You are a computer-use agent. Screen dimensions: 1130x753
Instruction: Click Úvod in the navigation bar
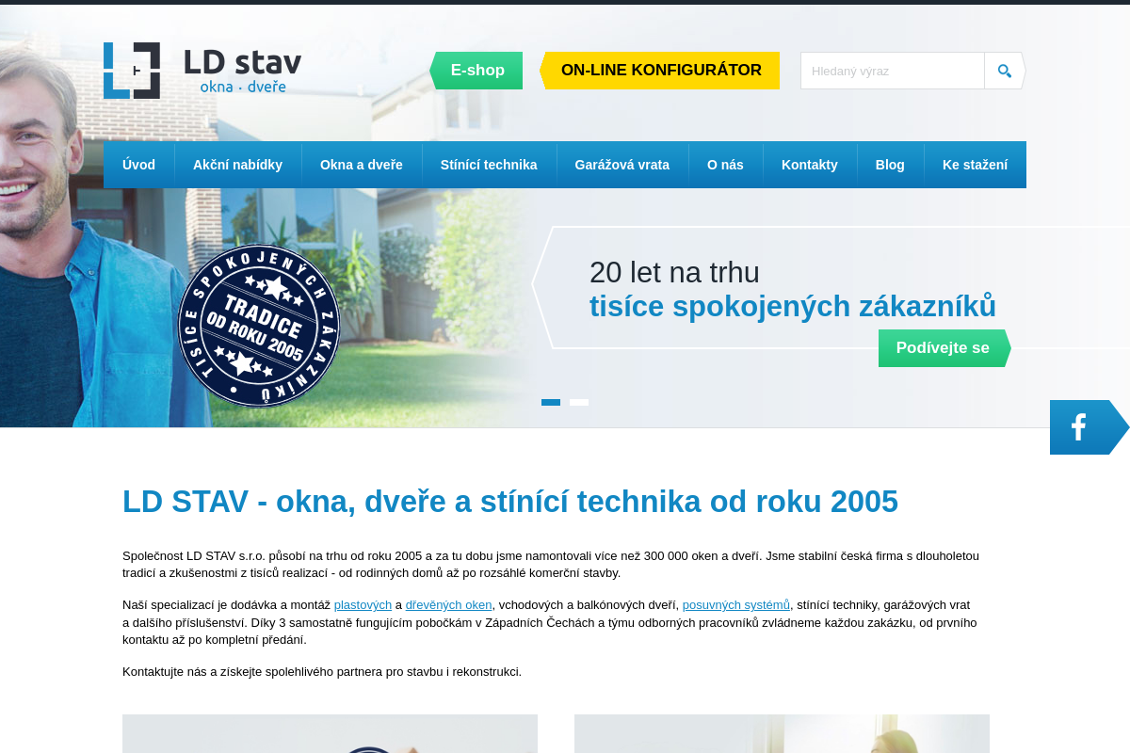click(138, 164)
